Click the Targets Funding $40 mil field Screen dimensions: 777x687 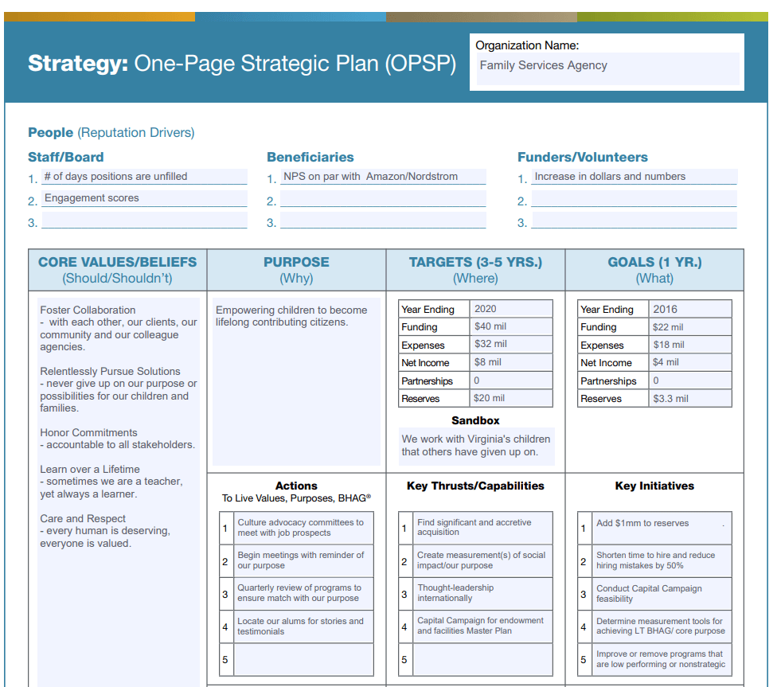coord(512,326)
